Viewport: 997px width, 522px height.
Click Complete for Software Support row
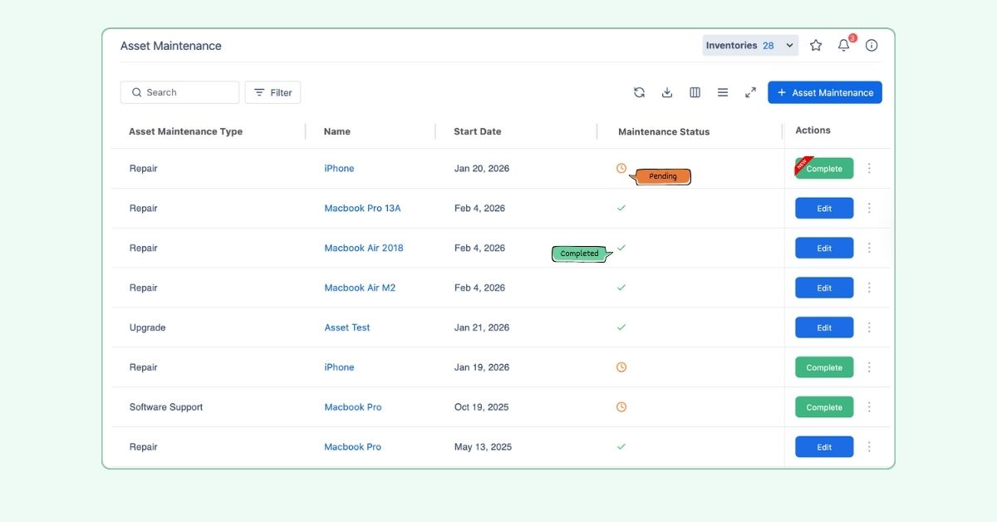click(x=823, y=407)
